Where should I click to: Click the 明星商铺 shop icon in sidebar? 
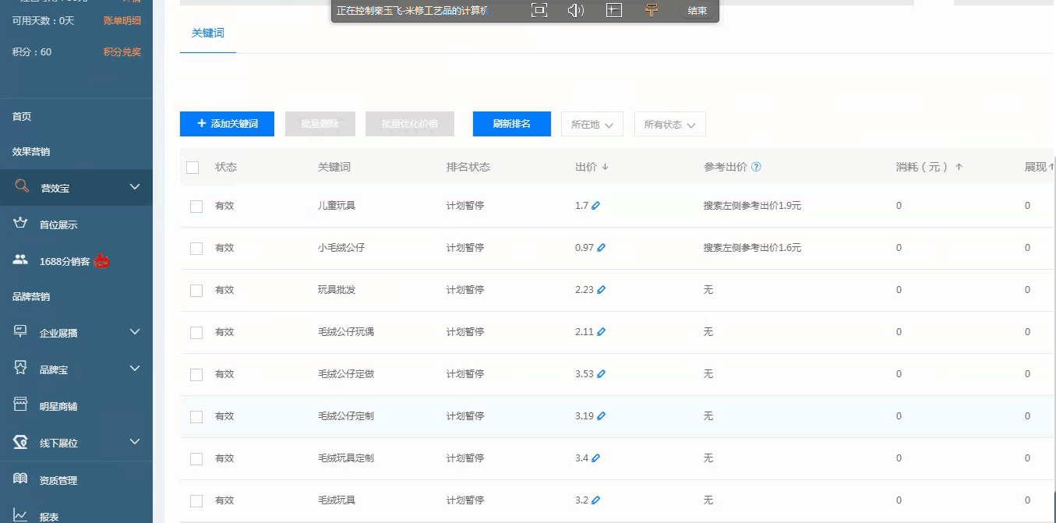coord(21,405)
